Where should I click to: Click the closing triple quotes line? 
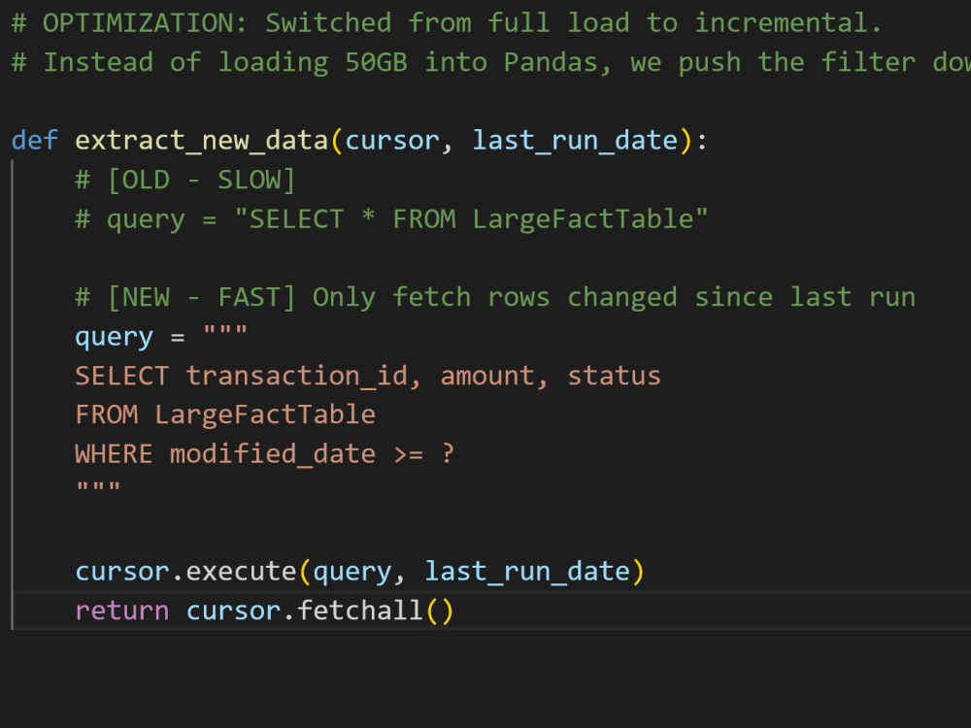[98, 488]
